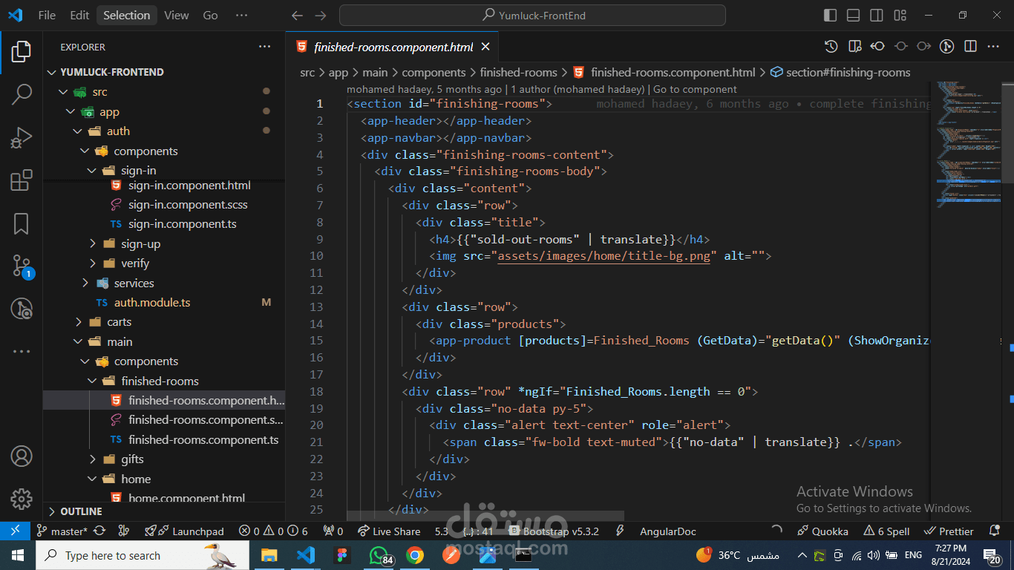Open the Extensions view
Viewport: 1014px width, 570px height.
(x=22, y=180)
